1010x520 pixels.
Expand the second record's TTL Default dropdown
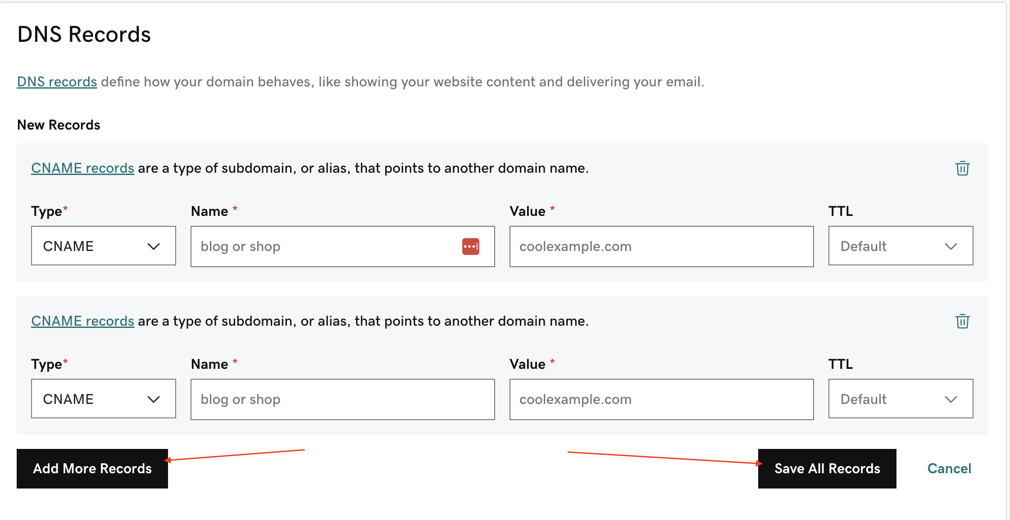(x=900, y=399)
